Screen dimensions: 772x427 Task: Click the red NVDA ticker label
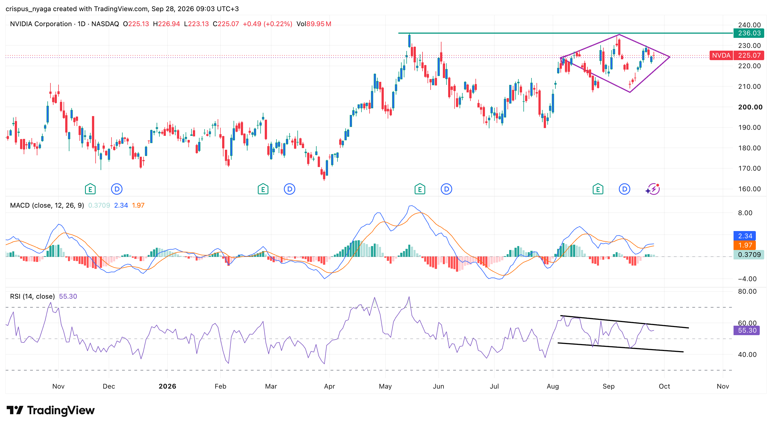click(x=721, y=55)
